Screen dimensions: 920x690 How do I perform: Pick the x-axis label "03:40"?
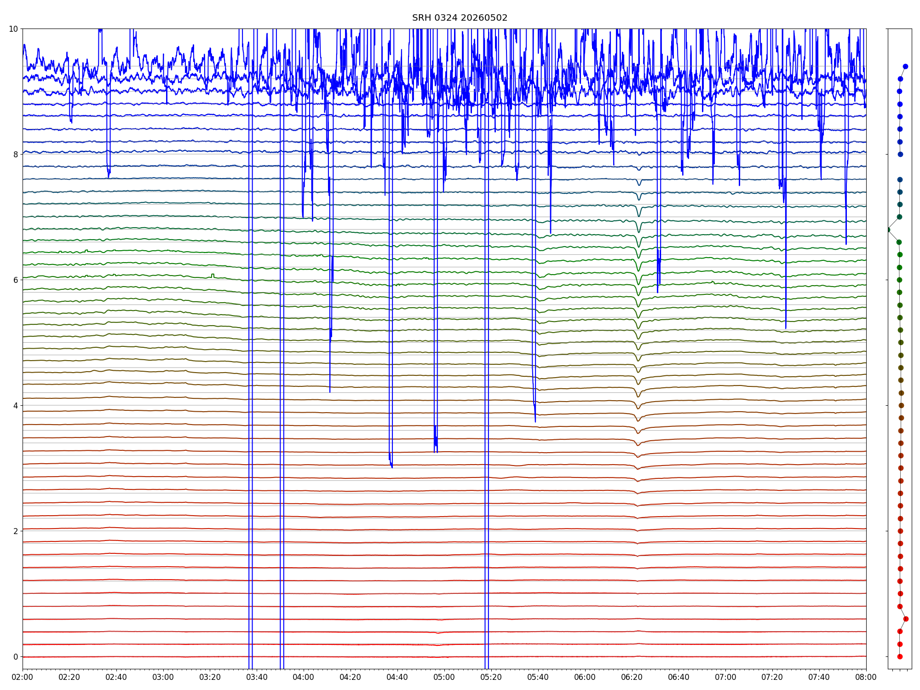pyautogui.click(x=257, y=678)
